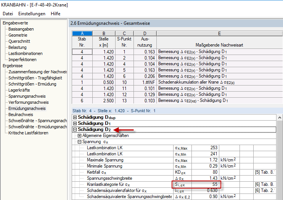Click the S-Punkt 12 cell
This screenshot has height=200, width=283.
point(124,95)
